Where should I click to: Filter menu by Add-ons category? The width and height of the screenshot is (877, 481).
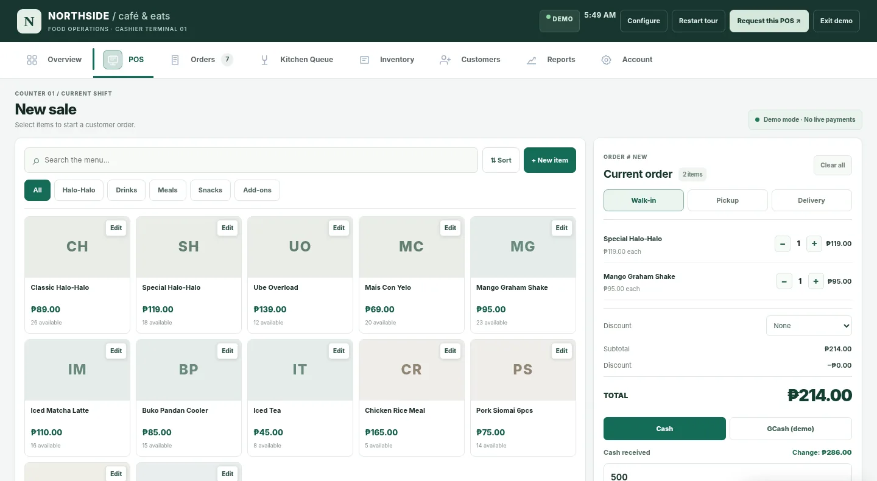click(x=257, y=190)
